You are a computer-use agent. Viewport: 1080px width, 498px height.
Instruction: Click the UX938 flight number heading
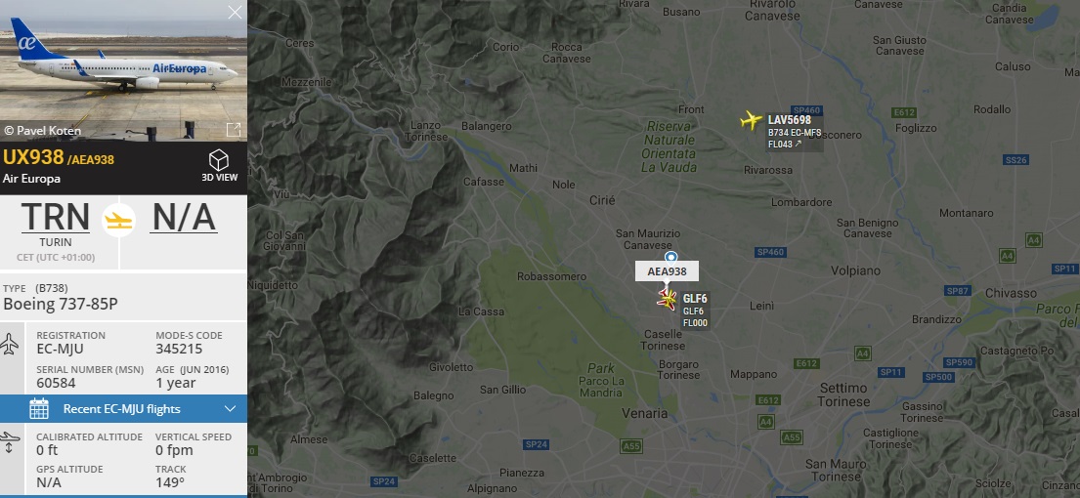click(33, 157)
